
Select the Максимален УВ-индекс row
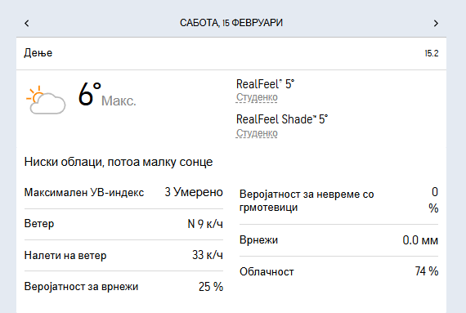[123, 192]
